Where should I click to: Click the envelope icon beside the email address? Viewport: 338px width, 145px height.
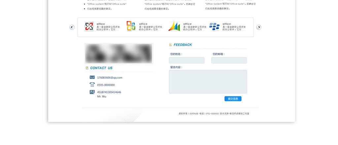point(92,77)
